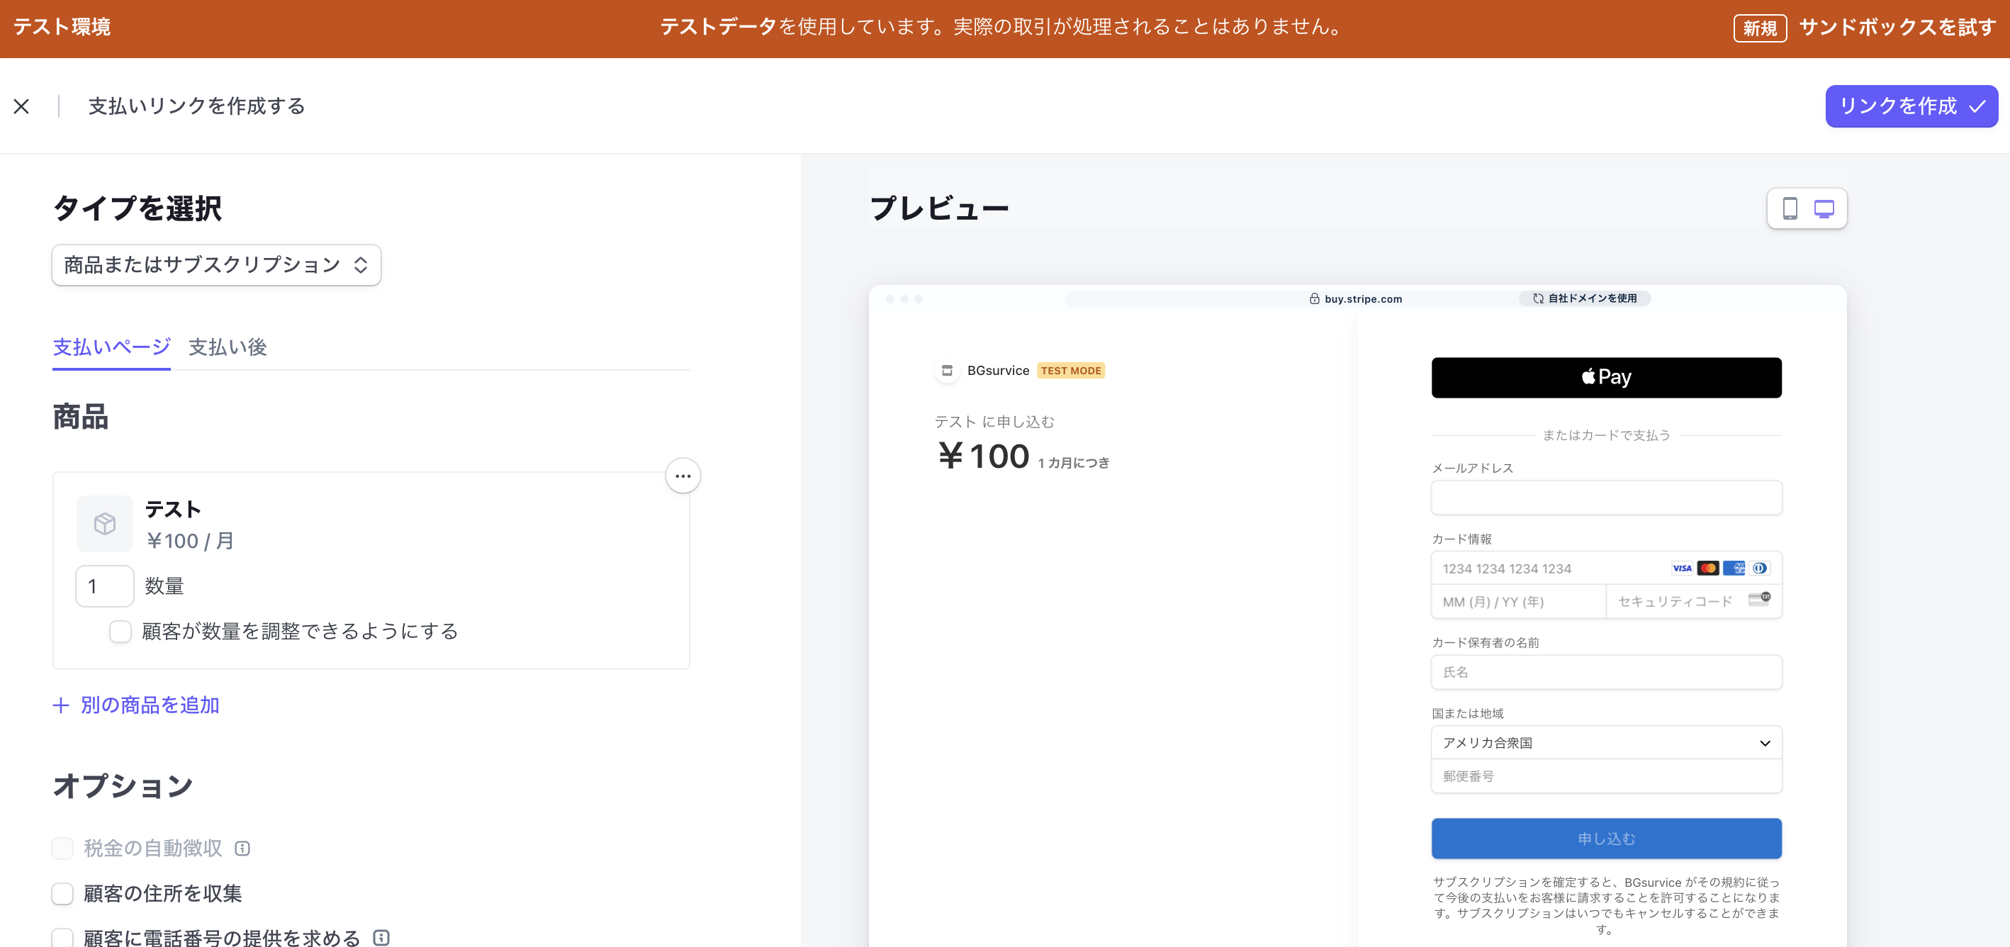Viewport: 2010px width, 947px height.
Task: Open the 商品またはサブスクリプション type dropdown
Action: click(x=216, y=265)
